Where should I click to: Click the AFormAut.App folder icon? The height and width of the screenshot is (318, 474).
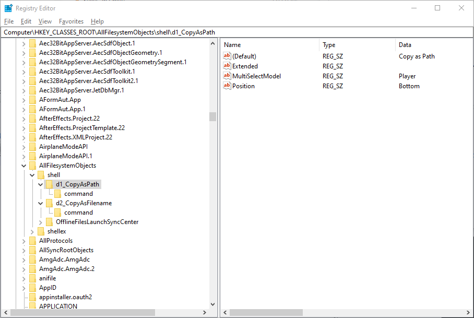[33, 100]
